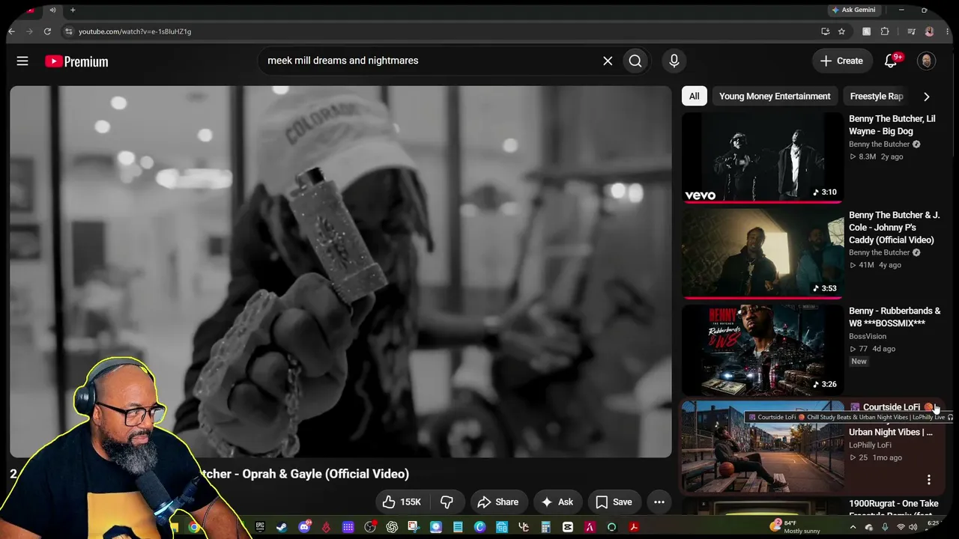Visit BossVision channel name
This screenshot has height=539, width=959.
[x=868, y=336]
